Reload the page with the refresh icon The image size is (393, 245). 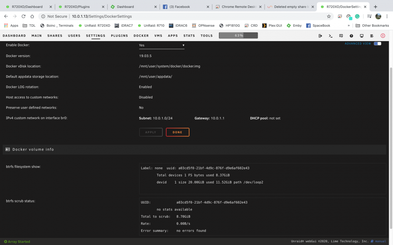point(23,16)
